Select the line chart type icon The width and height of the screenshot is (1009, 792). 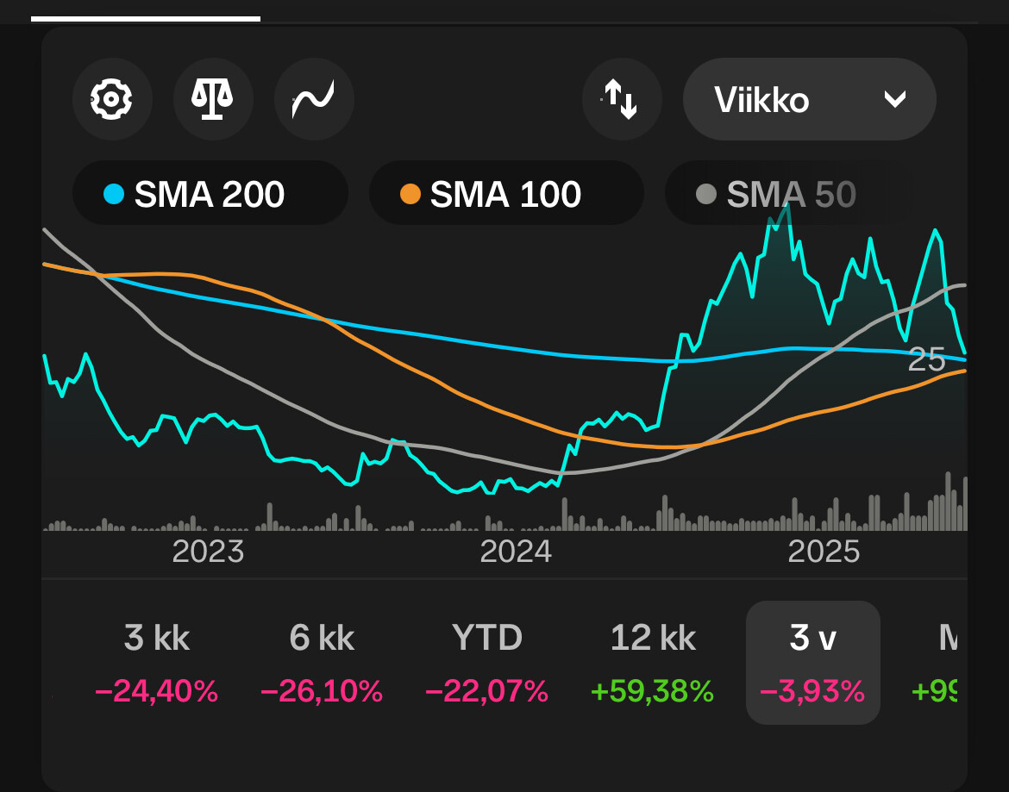(314, 99)
